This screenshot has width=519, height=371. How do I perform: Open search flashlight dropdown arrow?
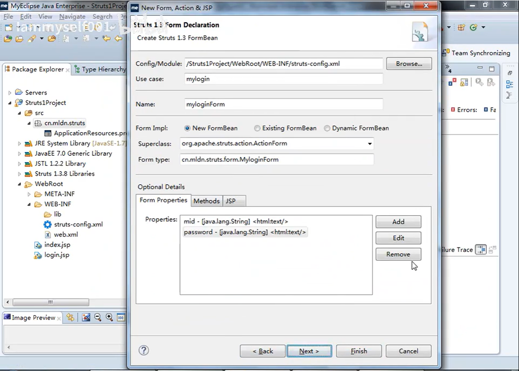tap(42, 39)
